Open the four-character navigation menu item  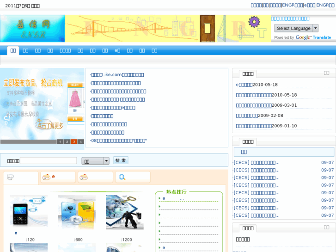click(65, 50)
